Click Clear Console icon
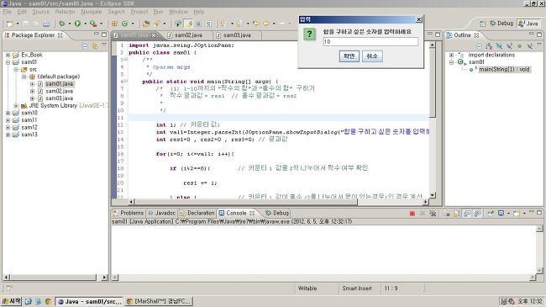The image size is (546, 307). coord(446,213)
